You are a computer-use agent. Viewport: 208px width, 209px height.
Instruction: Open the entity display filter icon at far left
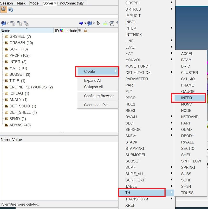pos(3,23)
